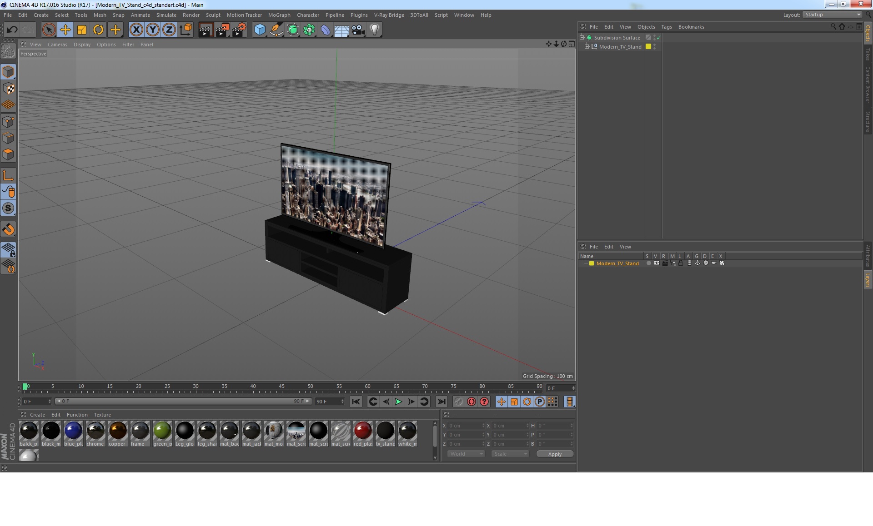The image size is (873, 526).
Task: Click the end frame 90 F stepper
Action: 342,401
